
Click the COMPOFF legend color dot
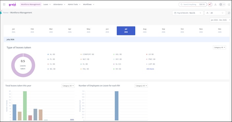pyautogui.click(x=81, y=54)
